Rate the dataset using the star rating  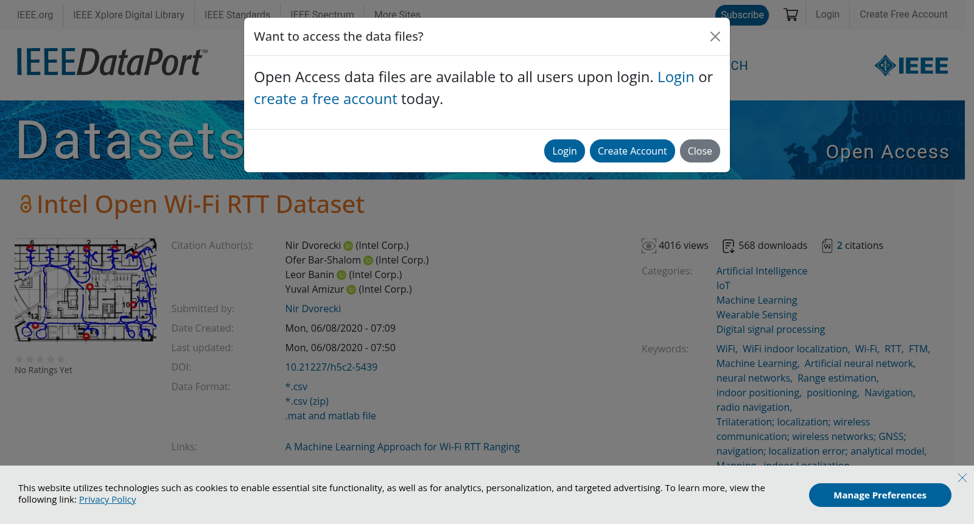40,359
